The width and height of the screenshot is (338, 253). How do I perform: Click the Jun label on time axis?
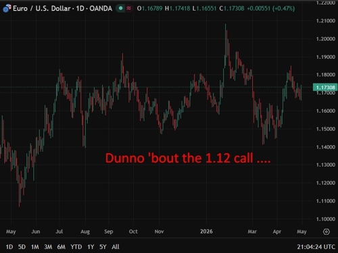[36, 231]
